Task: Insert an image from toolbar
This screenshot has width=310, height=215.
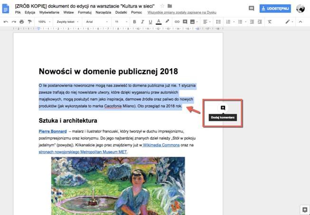Action: click(x=192, y=22)
